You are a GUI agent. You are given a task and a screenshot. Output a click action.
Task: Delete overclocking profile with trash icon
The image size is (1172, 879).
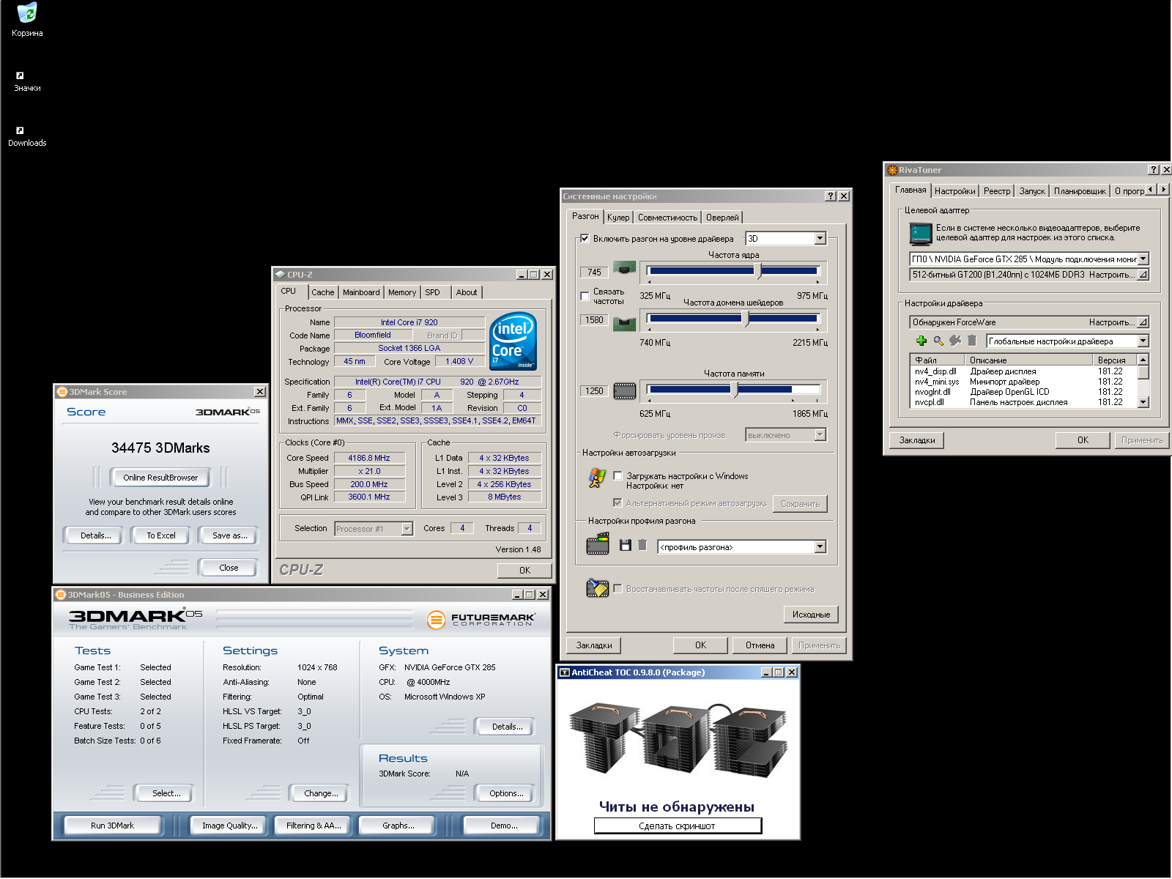tap(642, 545)
